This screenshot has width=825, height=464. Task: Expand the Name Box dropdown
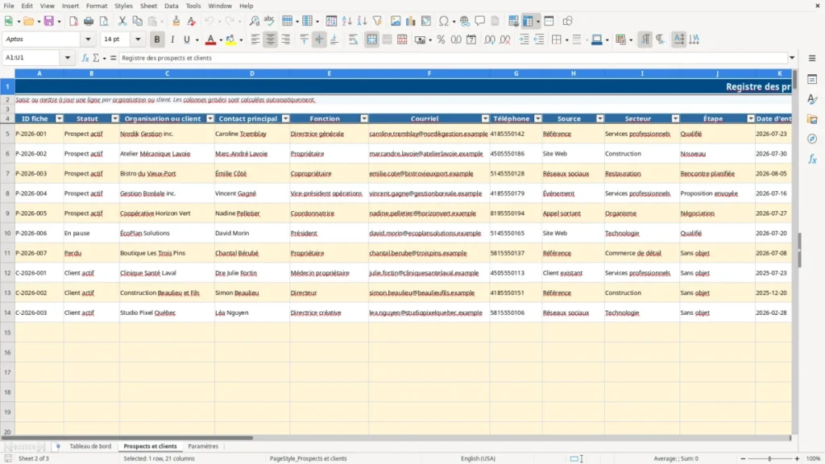[68, 58]
